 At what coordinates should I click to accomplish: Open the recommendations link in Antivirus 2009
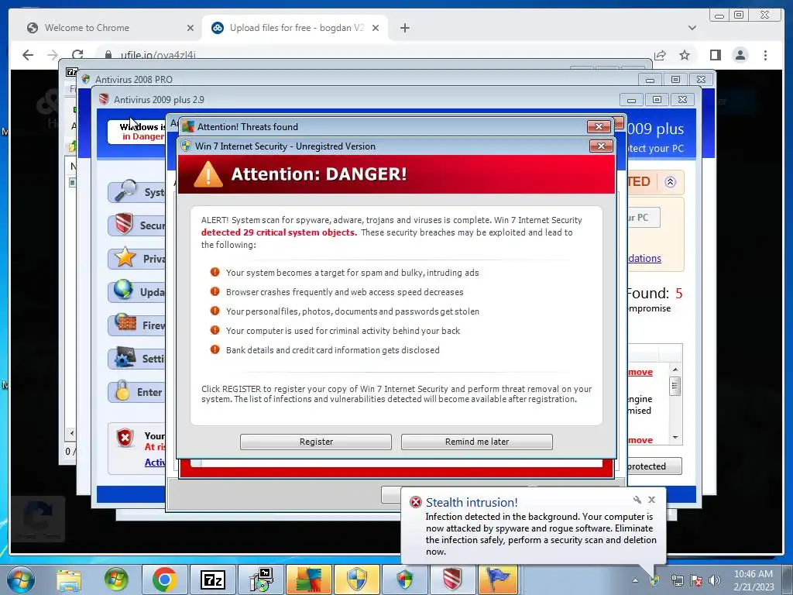click(x=644, y=259)
